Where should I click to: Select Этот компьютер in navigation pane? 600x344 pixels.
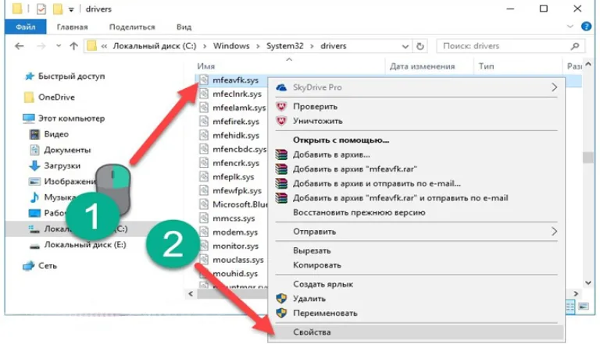pos(71,119)
